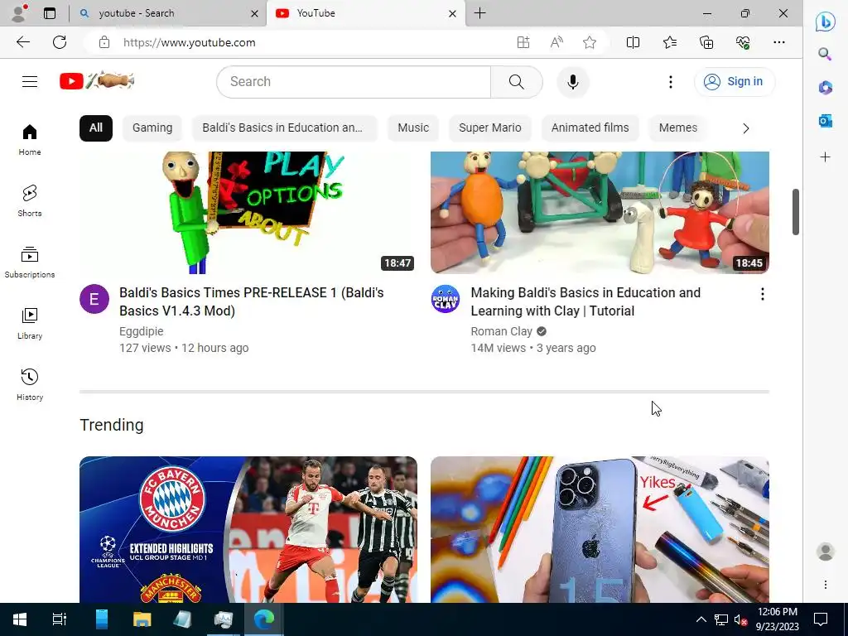Open Baldi's Basics Times PRE-RELEASE thumbnail
848x636 pixels.
[248, 213]
